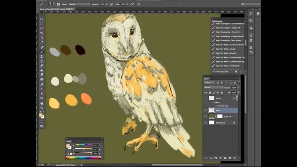
Task: Hide the Color Fill 1 layer
Action: (206, 116)
